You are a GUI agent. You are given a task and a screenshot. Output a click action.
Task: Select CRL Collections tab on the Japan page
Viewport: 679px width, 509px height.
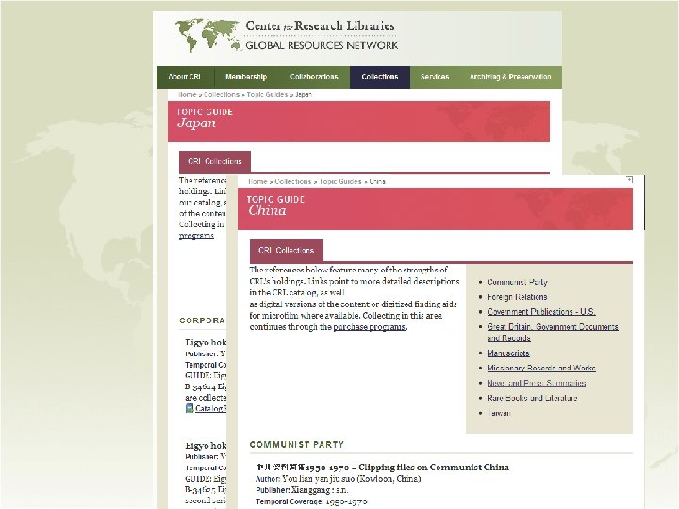point(215,162)
